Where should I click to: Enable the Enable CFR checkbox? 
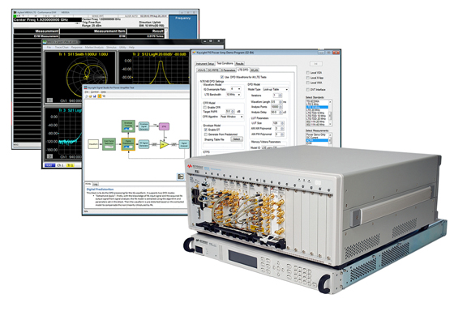205,108
